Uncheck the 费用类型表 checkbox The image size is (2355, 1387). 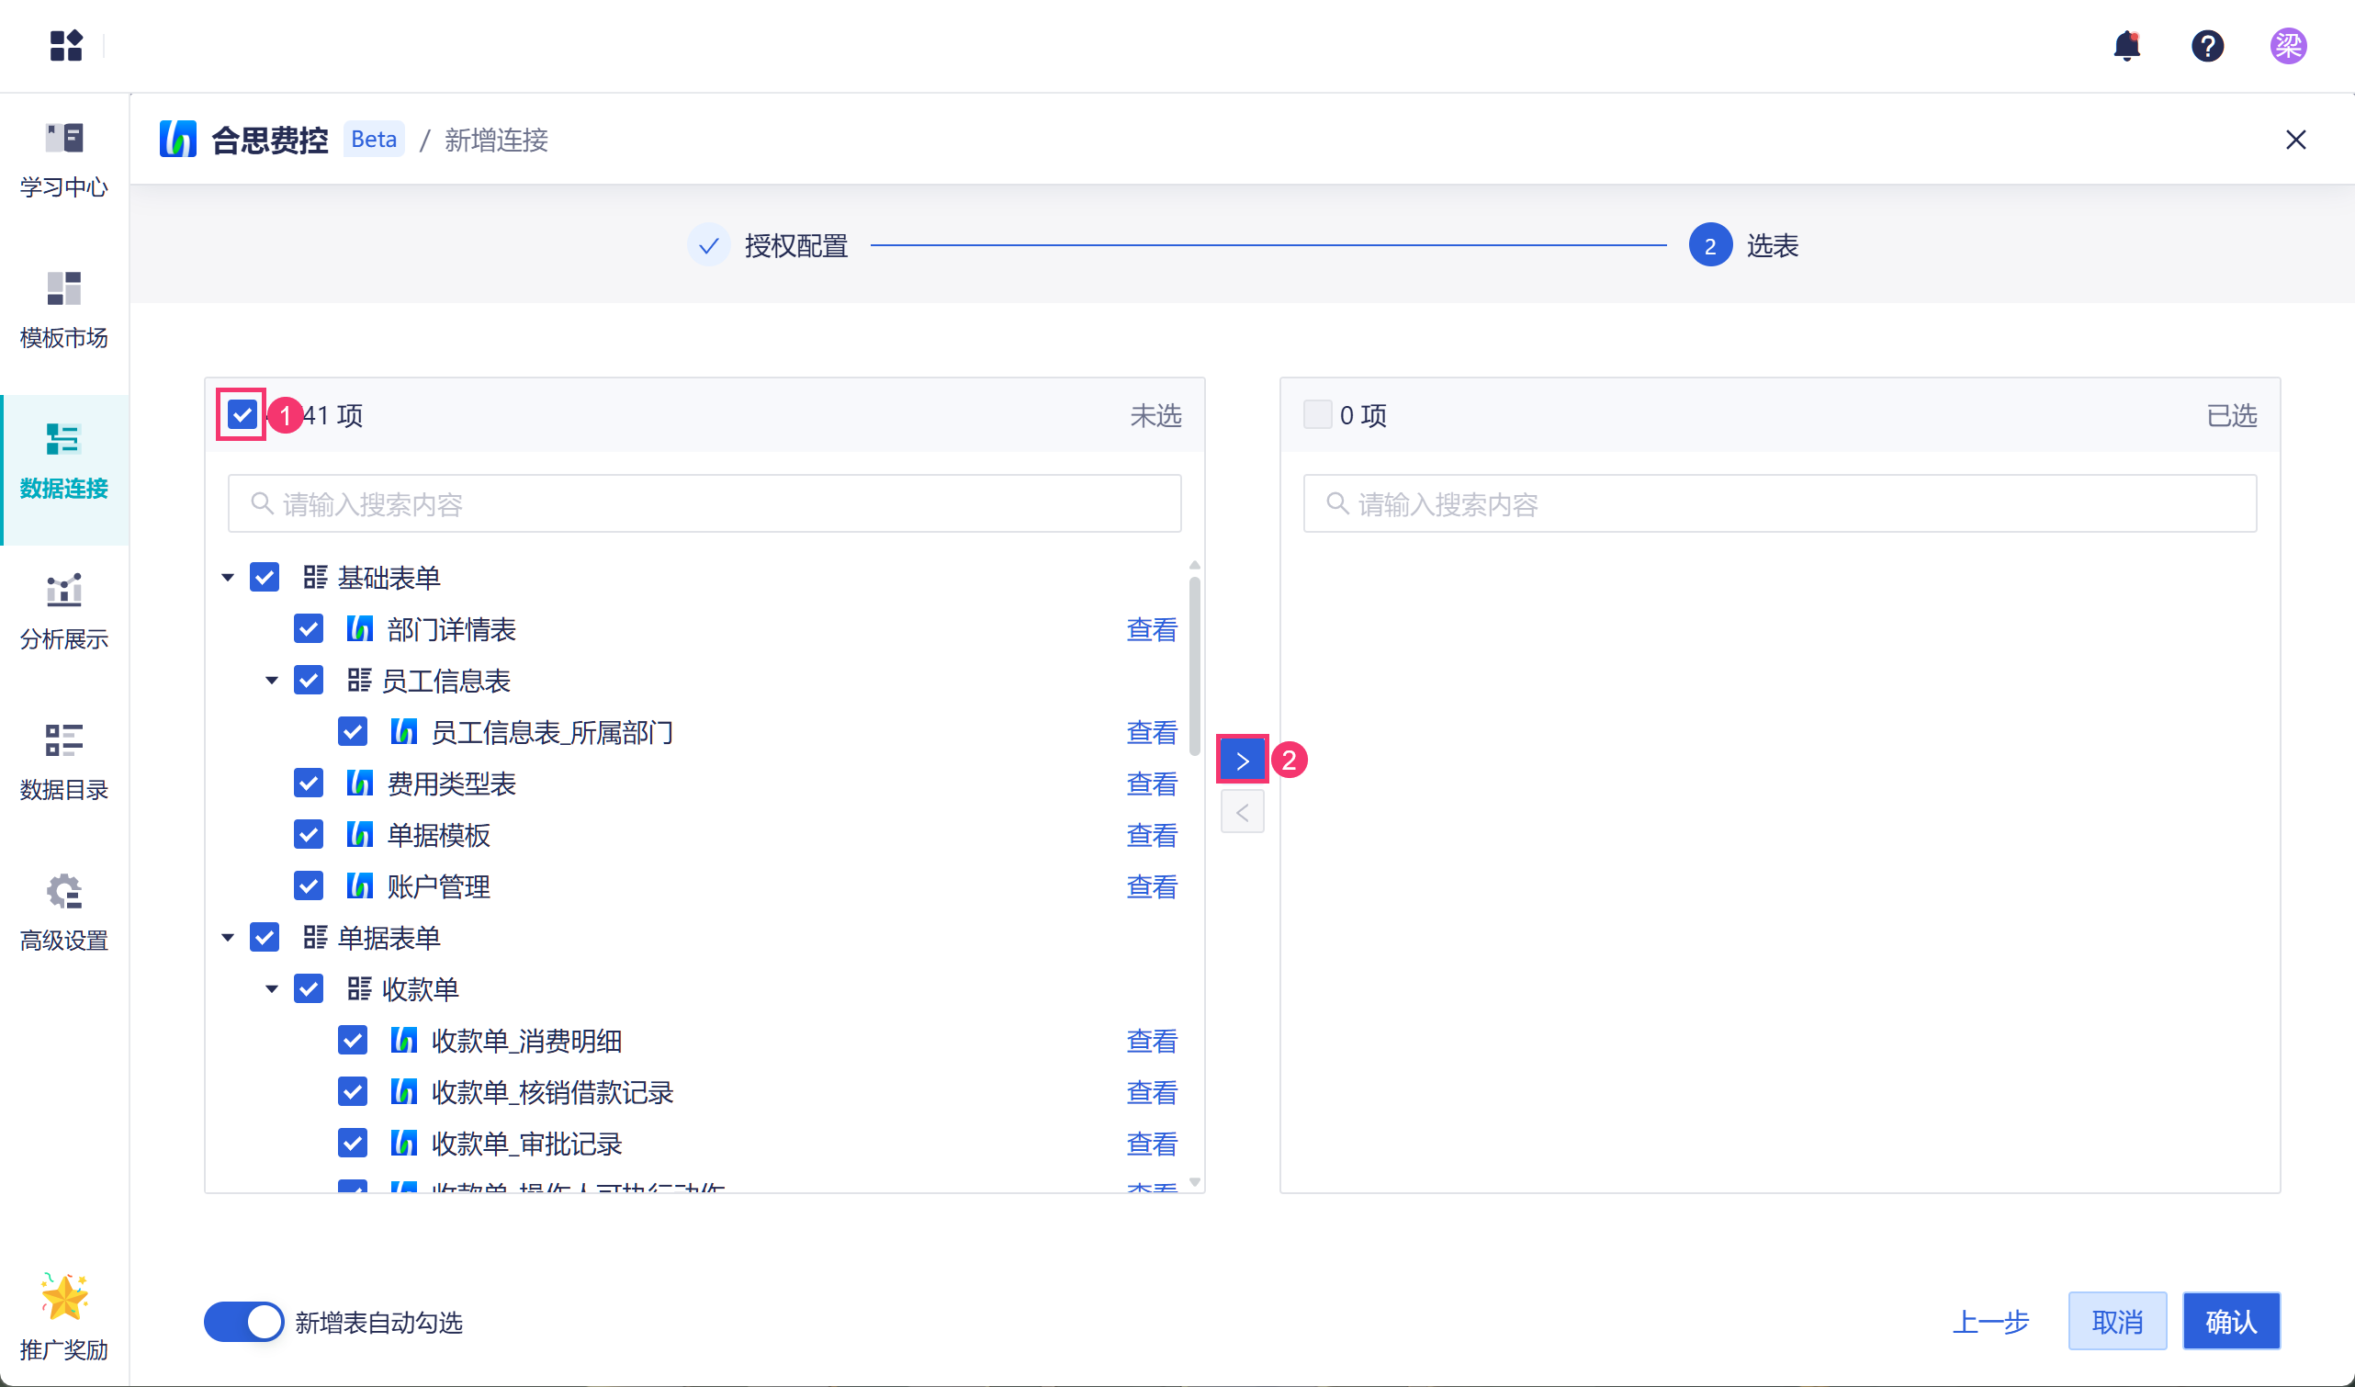309,784
